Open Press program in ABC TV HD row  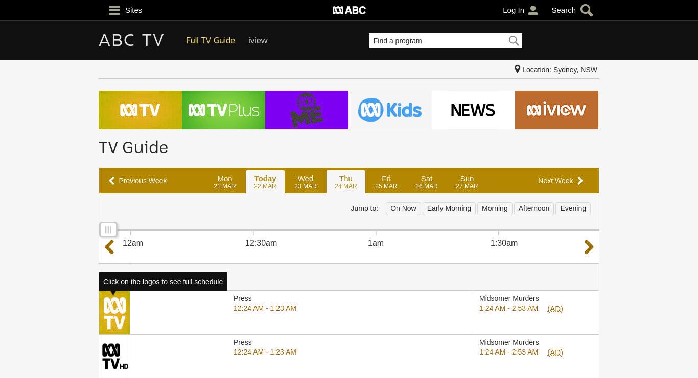[243, 342]
